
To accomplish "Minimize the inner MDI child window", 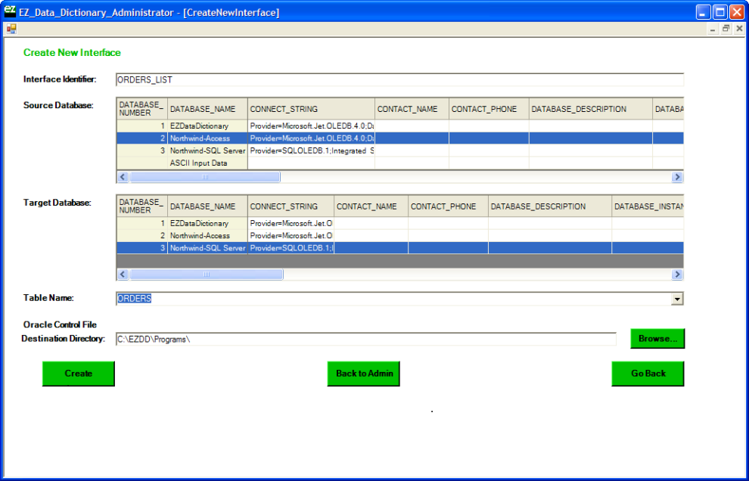I will (713, 29).
